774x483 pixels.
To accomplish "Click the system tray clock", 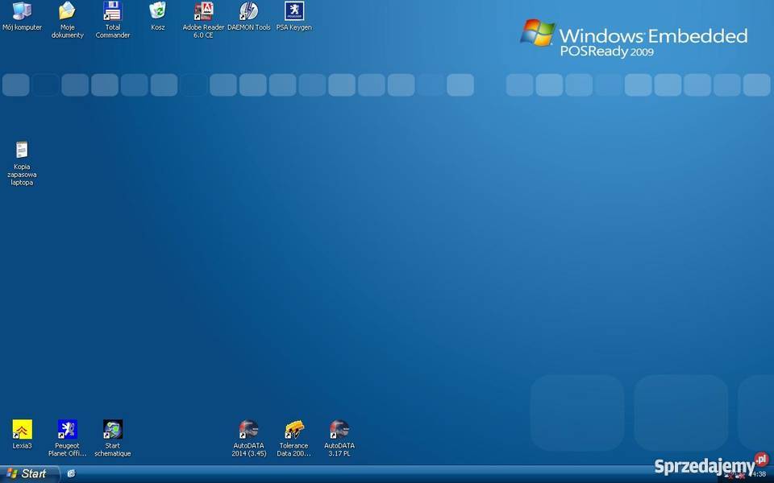I will tap(759, 475).
